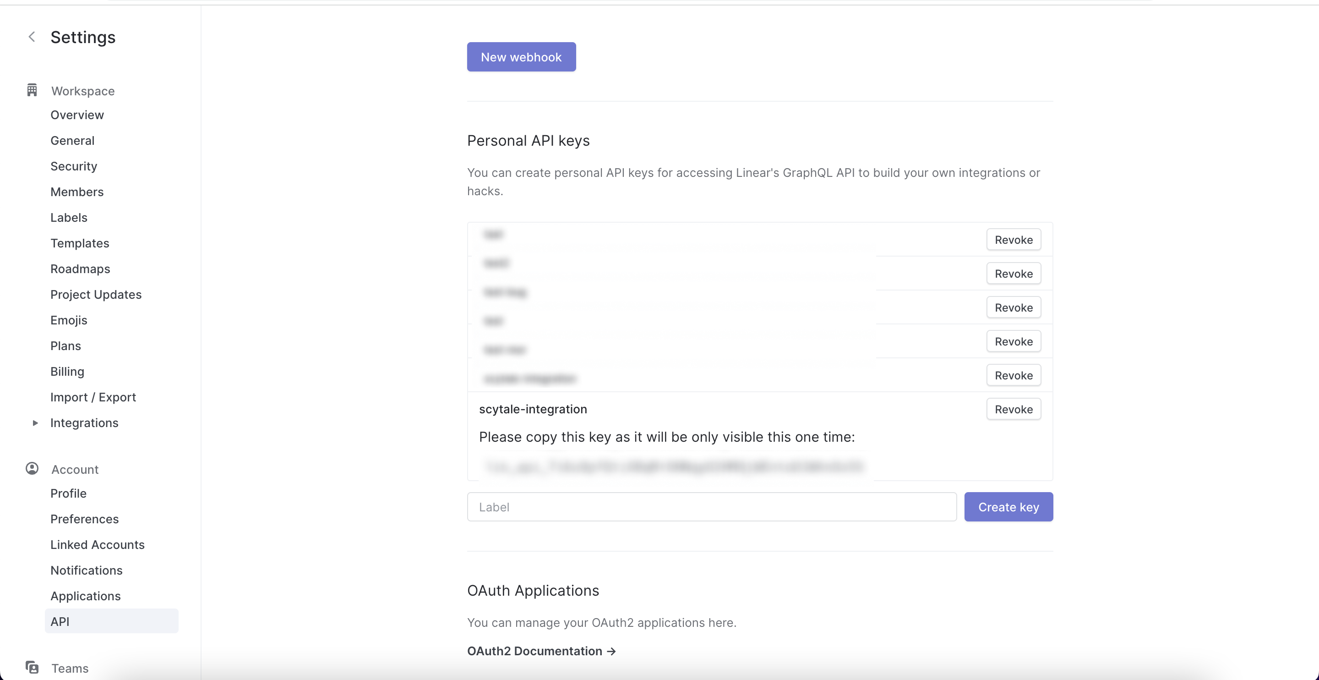The image size is (1319, 680).
Task: Open Import / Export settings
Action: click(93, 397)
